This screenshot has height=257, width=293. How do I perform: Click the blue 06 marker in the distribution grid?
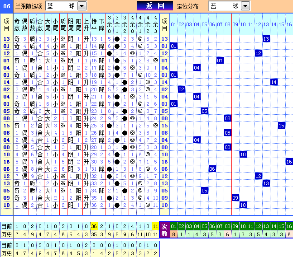tap(212, 169)
